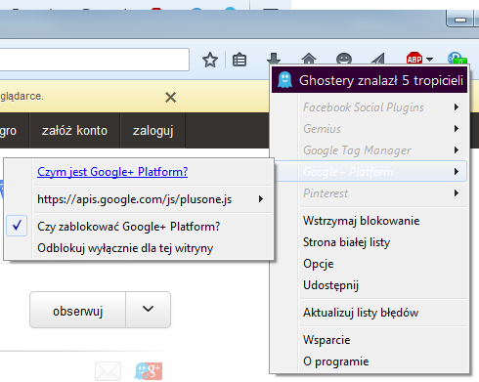Open Opcje from Ghostery menu

pos(319,264)
